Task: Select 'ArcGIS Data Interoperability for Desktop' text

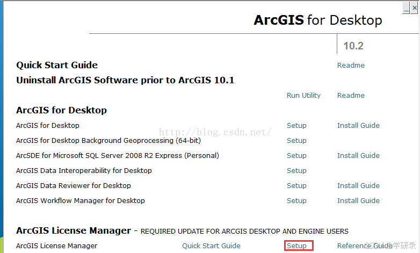Action: click(84, 170)
